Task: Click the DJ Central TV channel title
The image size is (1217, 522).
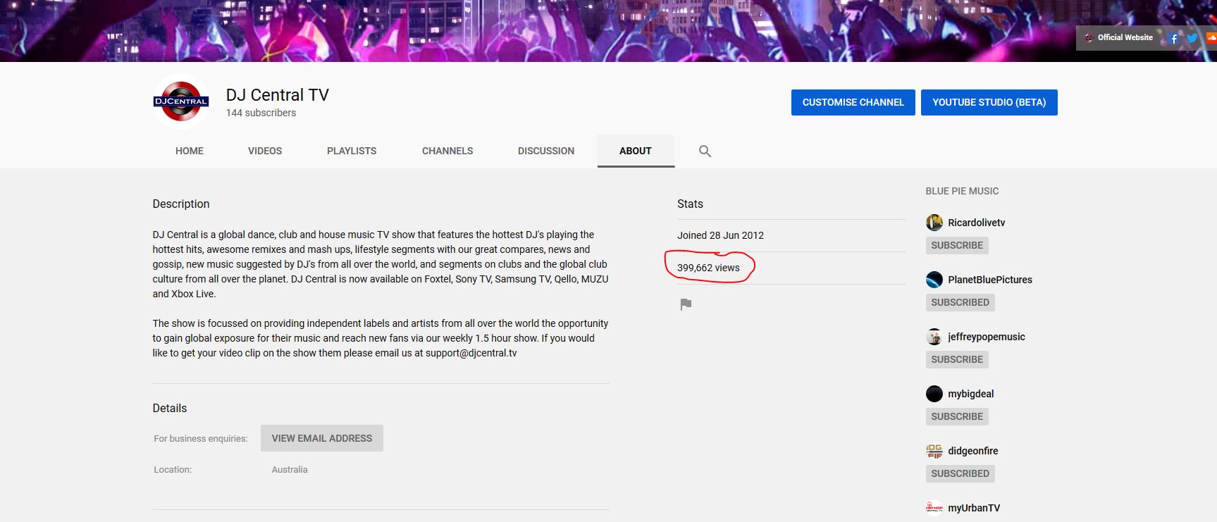Action: [278, 95]
